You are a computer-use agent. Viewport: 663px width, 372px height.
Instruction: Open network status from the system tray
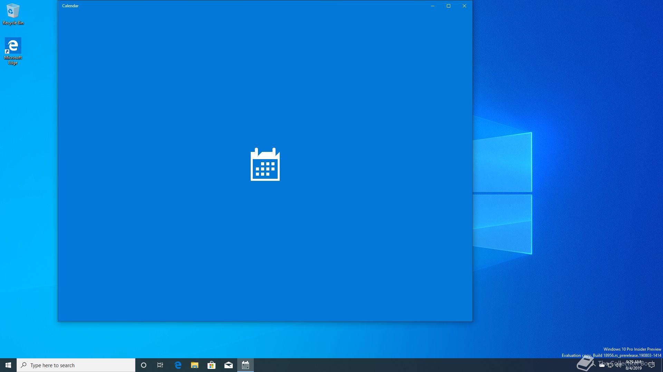pos(610,365)
